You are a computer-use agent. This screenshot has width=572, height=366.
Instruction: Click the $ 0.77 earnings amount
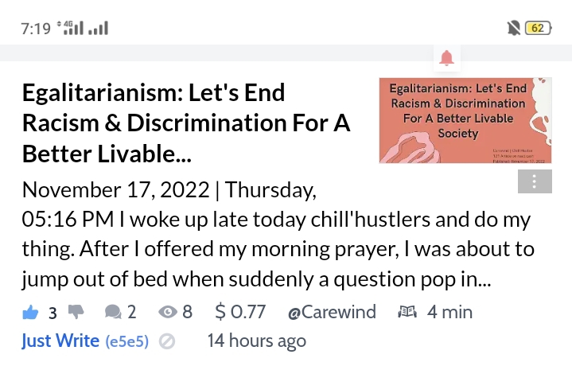tap(240, 313)
